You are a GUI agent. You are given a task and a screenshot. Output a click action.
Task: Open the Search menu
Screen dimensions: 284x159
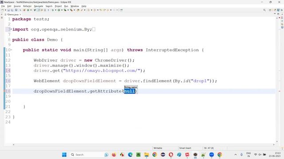tap(49, 6)
